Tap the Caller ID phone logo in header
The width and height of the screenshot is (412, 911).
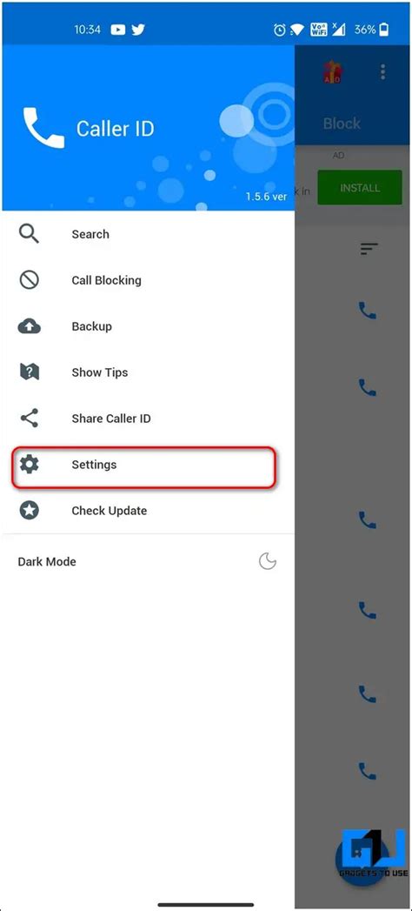coord(43,128)
